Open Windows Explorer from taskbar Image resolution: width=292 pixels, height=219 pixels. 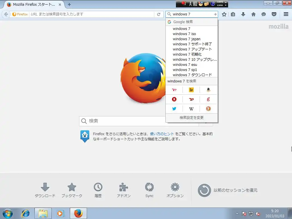pyautogui.click(x=43, y=213)
